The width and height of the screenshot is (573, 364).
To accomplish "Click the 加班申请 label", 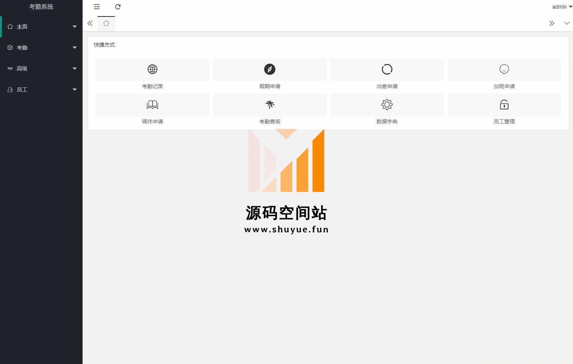I will coord(504,86).
